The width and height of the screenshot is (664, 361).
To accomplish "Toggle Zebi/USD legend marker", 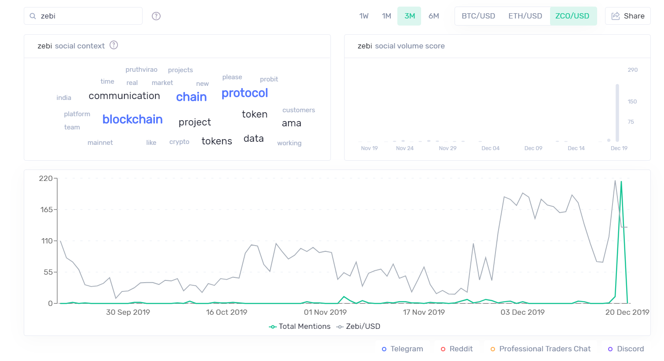I will pyautogui.click(x=340, y=327).
